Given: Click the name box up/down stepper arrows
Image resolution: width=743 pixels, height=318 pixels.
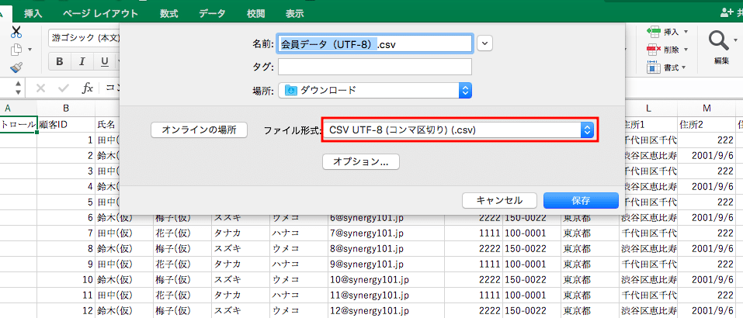Looking at the screenshot, I should pyautogui.click(x=18, y=88).
